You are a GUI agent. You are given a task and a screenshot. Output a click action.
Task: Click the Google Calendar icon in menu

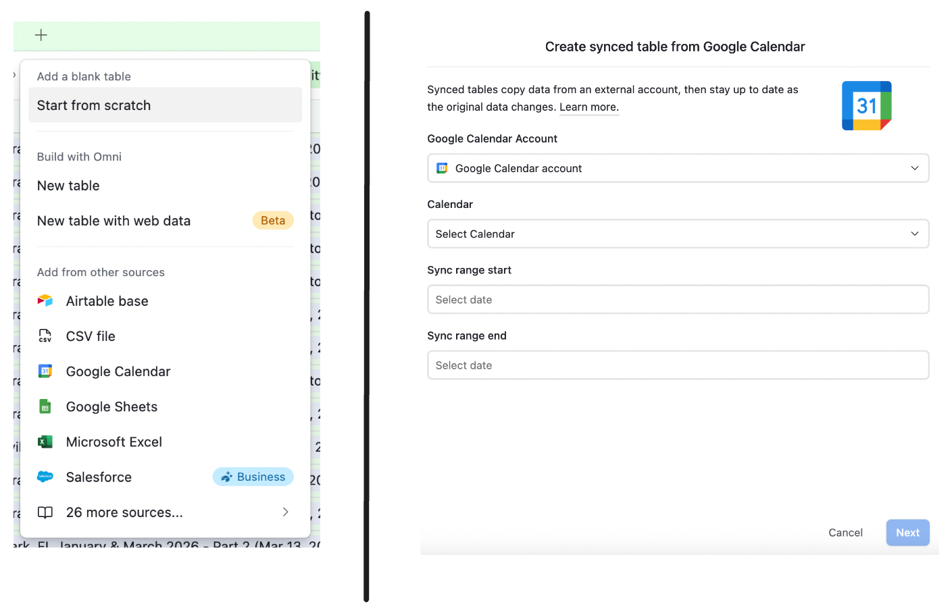tap(45, 371)
